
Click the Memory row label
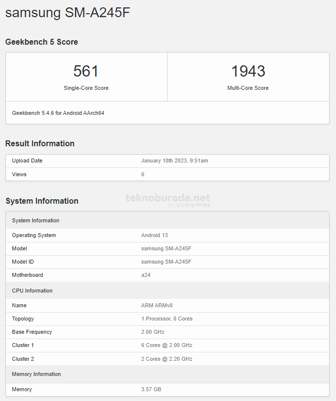coord(22,390)
